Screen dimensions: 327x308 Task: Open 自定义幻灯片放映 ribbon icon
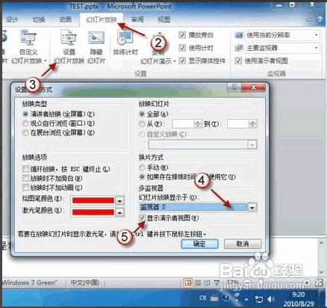(28, 47)
